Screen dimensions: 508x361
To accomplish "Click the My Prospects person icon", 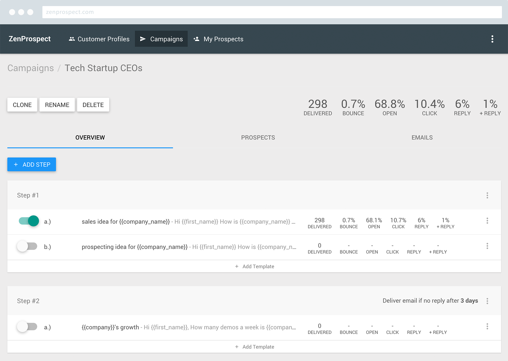I will point(196,39).
